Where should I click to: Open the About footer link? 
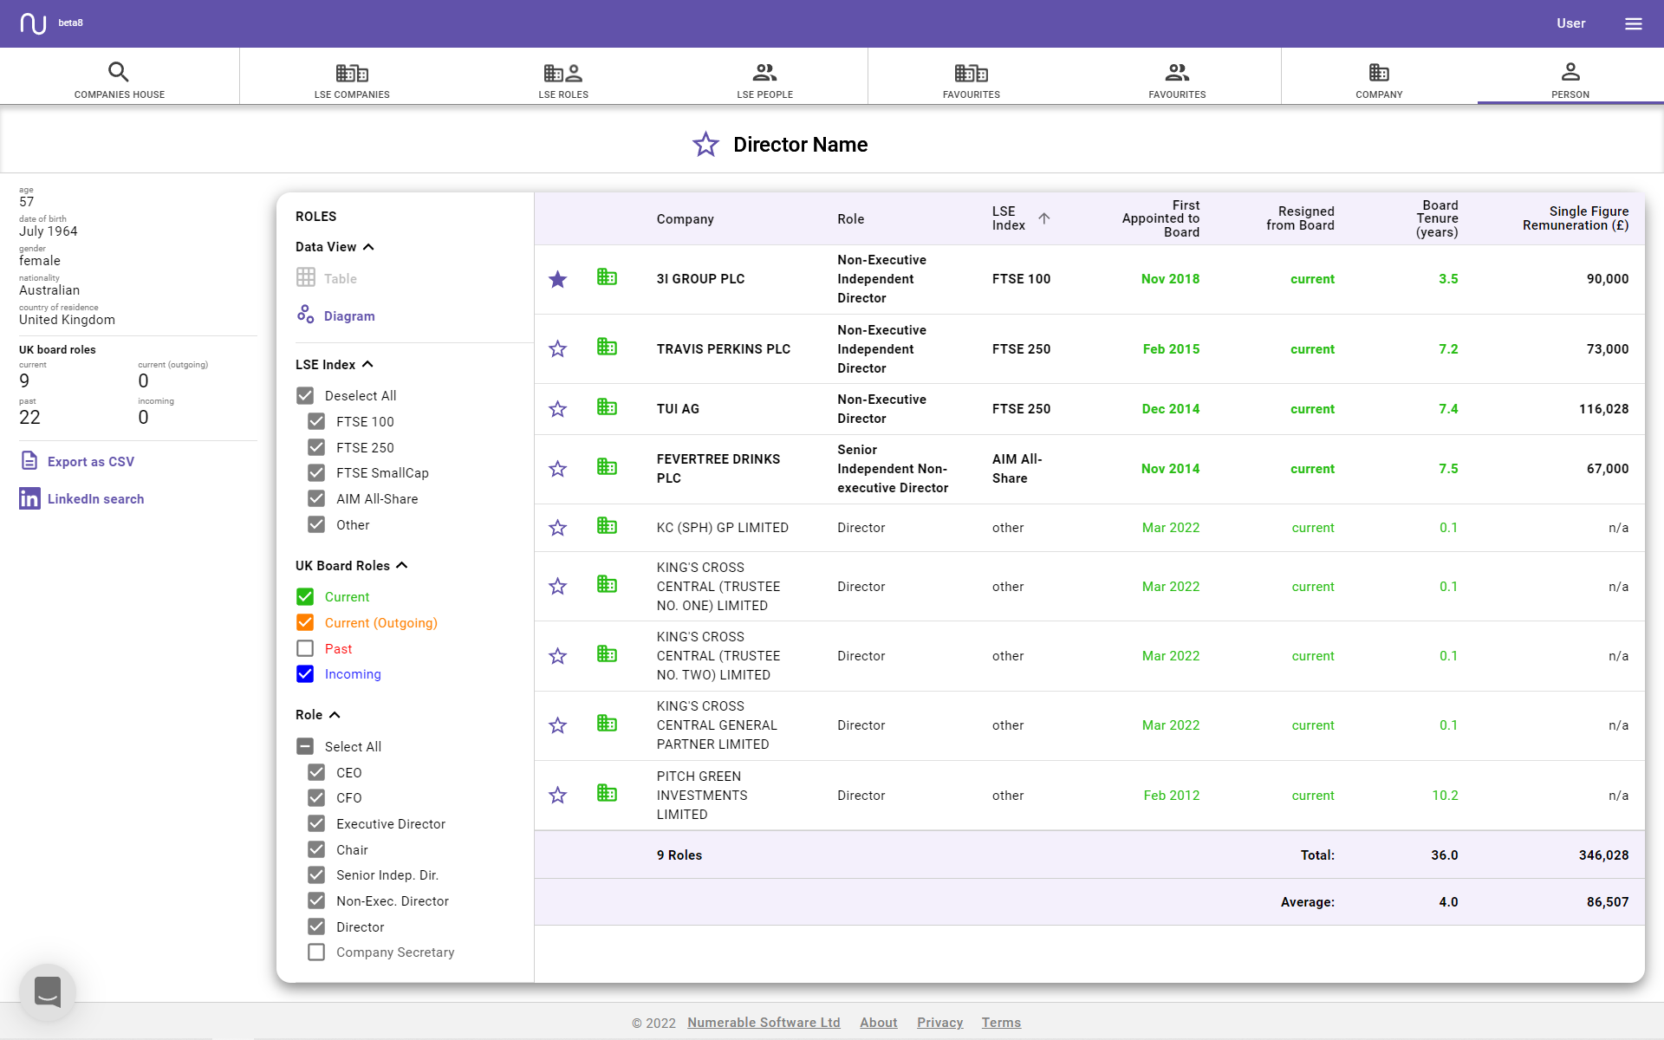point(878,1023)
